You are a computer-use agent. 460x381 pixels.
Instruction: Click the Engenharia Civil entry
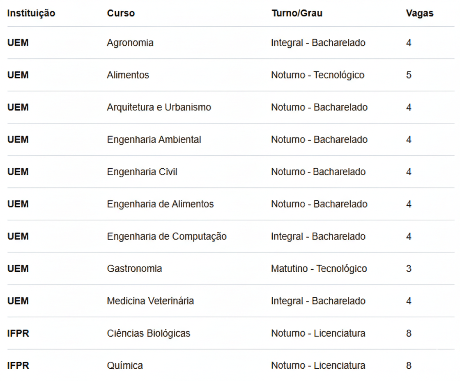[x=142, y=172]
